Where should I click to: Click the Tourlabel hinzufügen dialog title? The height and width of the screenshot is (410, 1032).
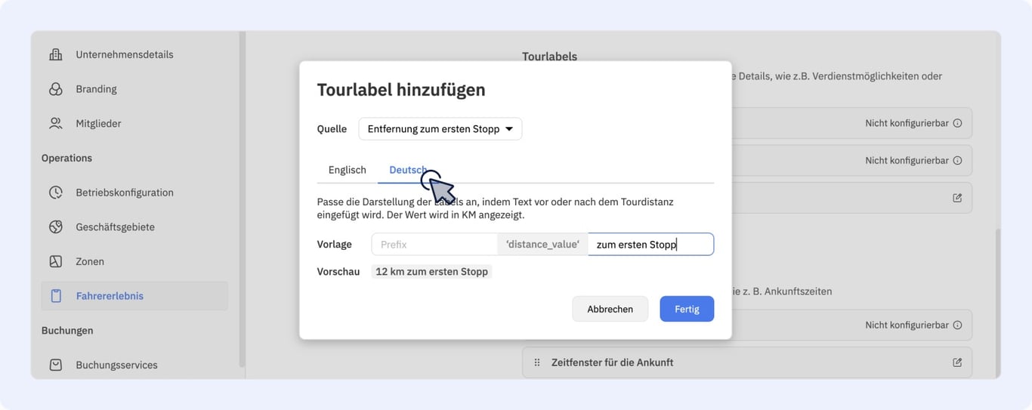pyautogui.click(x=401, y=90)
